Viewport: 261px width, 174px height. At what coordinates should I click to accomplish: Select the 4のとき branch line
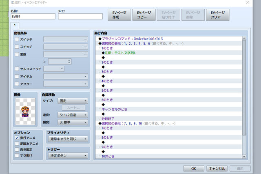pos(169,81)
